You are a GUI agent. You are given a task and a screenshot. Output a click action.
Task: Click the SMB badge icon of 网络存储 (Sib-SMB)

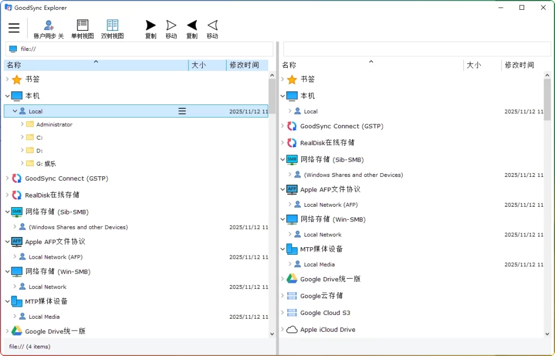(x=17, y=212)
